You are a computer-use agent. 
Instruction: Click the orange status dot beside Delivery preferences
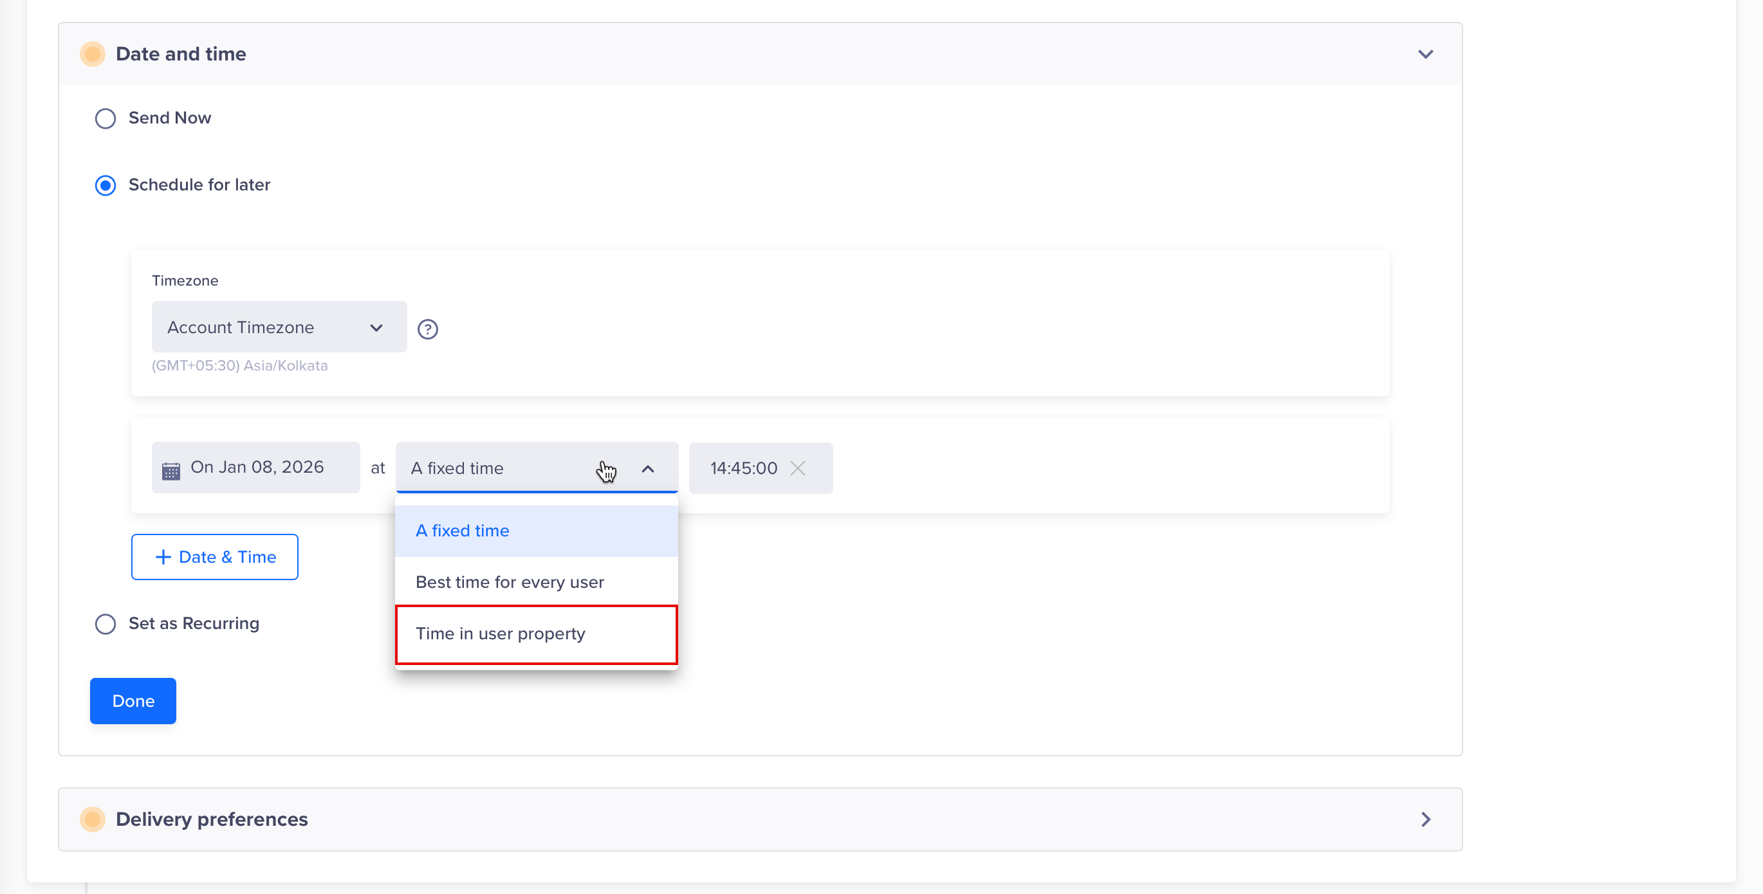pos(93,819)
